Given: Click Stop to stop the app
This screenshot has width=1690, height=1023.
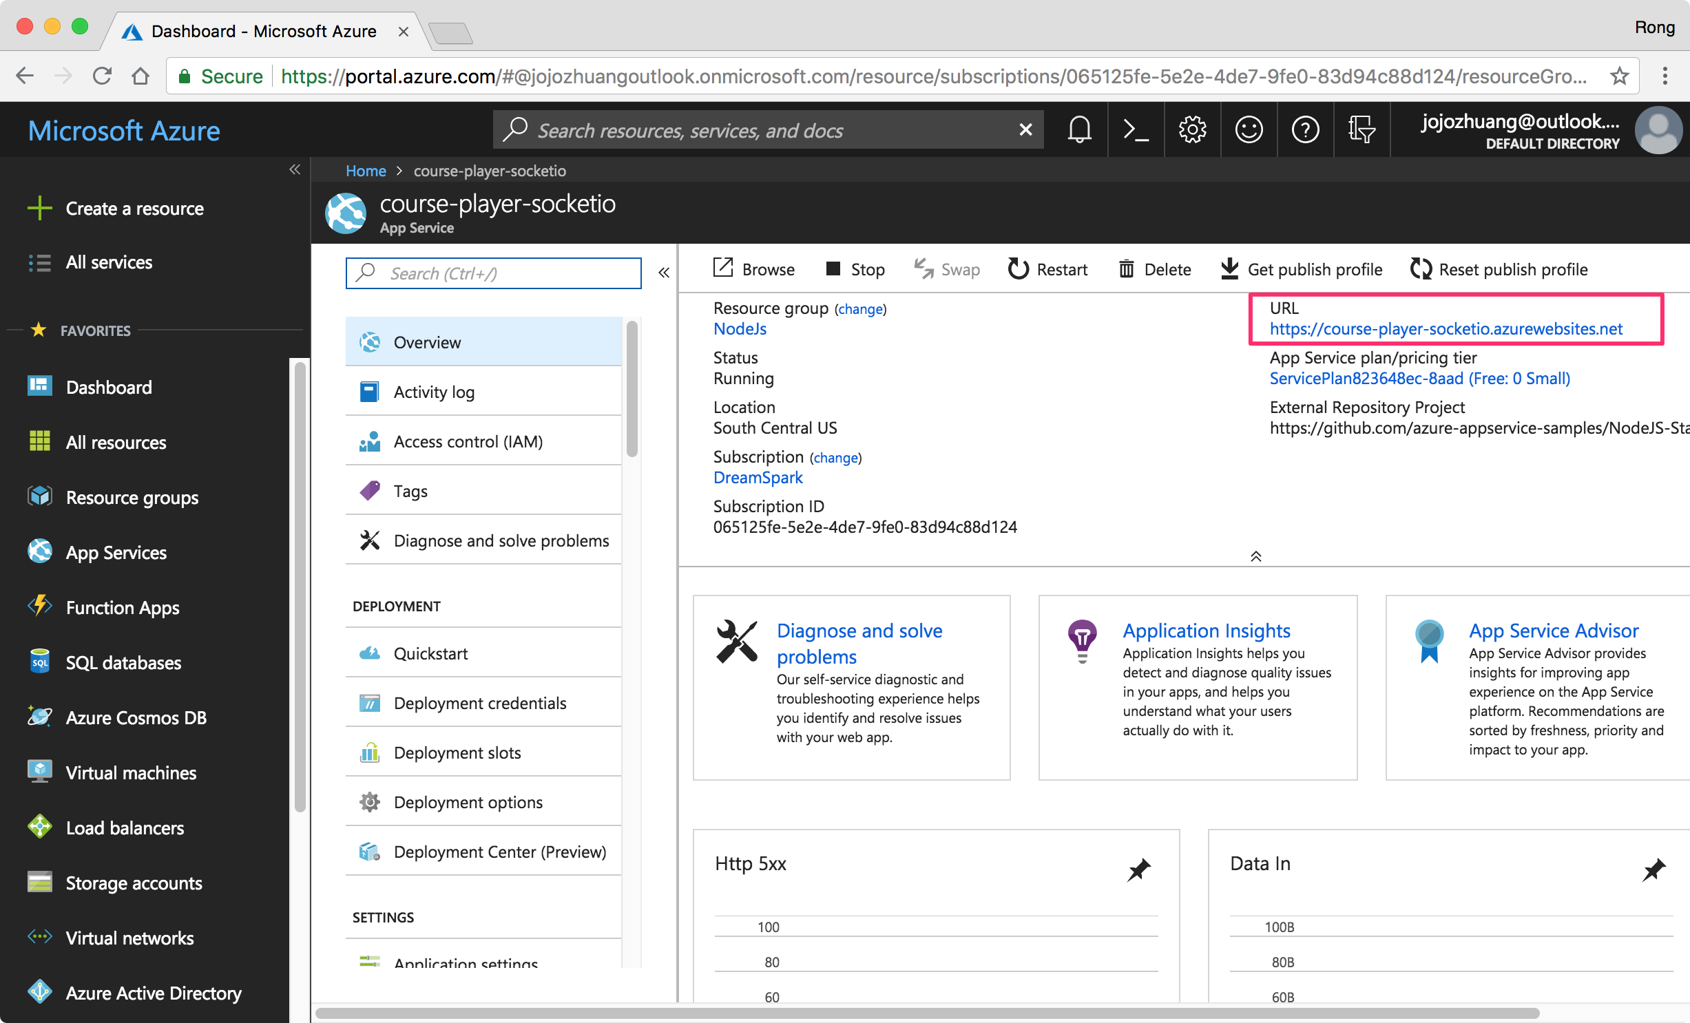Looking at the screenshot, I should click(x=855, y=269).
